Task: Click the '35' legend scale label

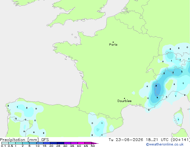Action: 72,146
